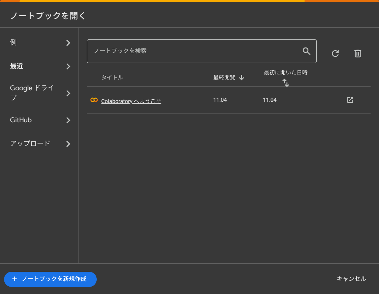
Task: Expand the Google ドライブ chevron
Action: (x=68, y=93)
